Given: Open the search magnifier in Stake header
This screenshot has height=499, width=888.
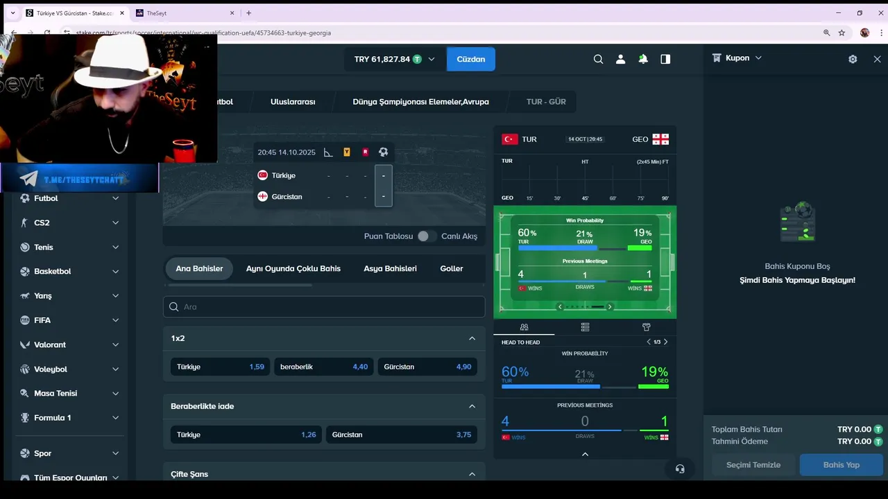Looking at the screenshot, I should 598,60.
